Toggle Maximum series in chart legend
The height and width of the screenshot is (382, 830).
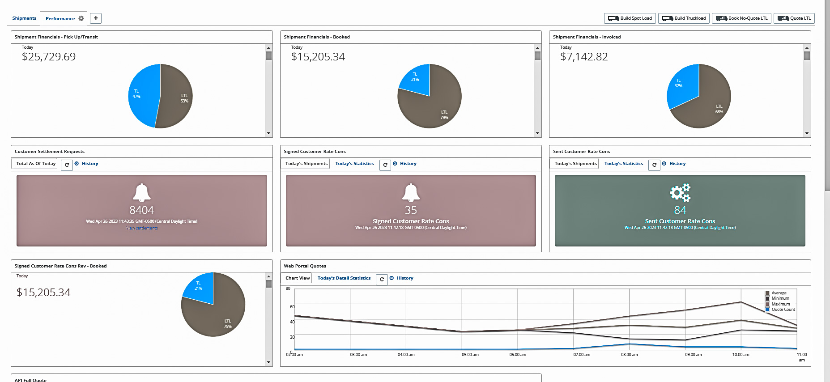780,304
